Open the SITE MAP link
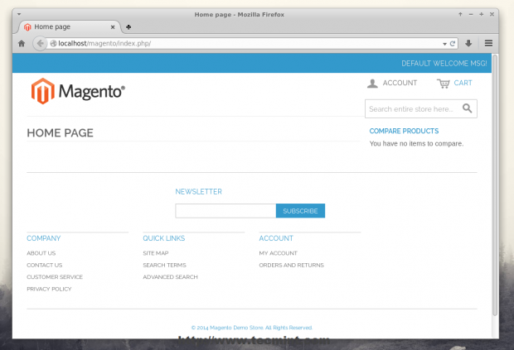514x350 pixels. point(155,253)
